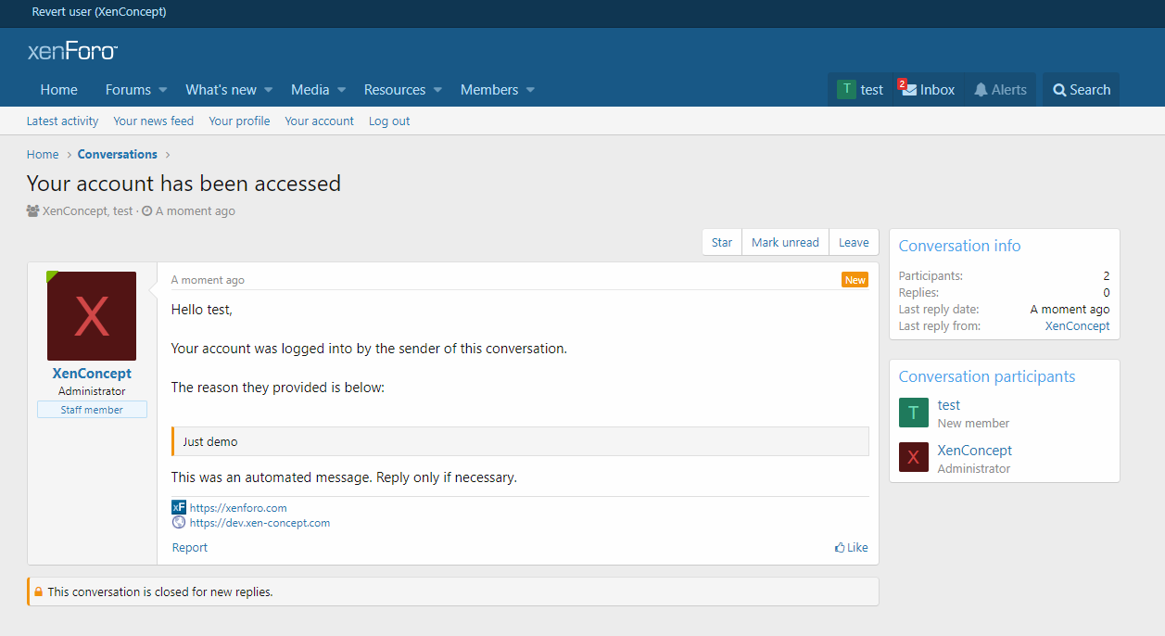This screenshot has height=636, width=1165.
Task: Click the XenForo logo
Action: coord(72,51)
